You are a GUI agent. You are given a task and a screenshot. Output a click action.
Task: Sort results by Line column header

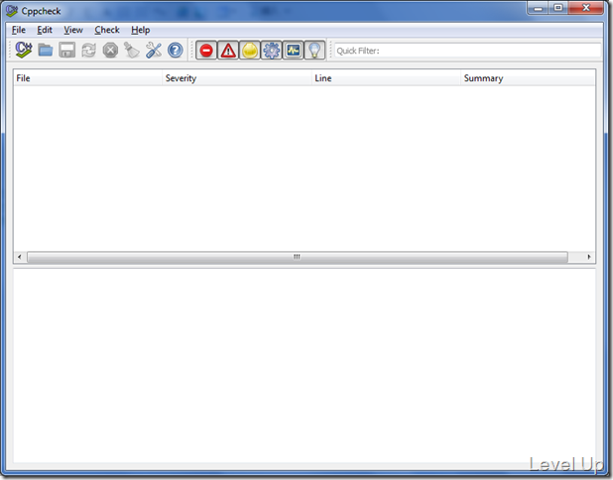pyautogui.click(x=386, y=78)
